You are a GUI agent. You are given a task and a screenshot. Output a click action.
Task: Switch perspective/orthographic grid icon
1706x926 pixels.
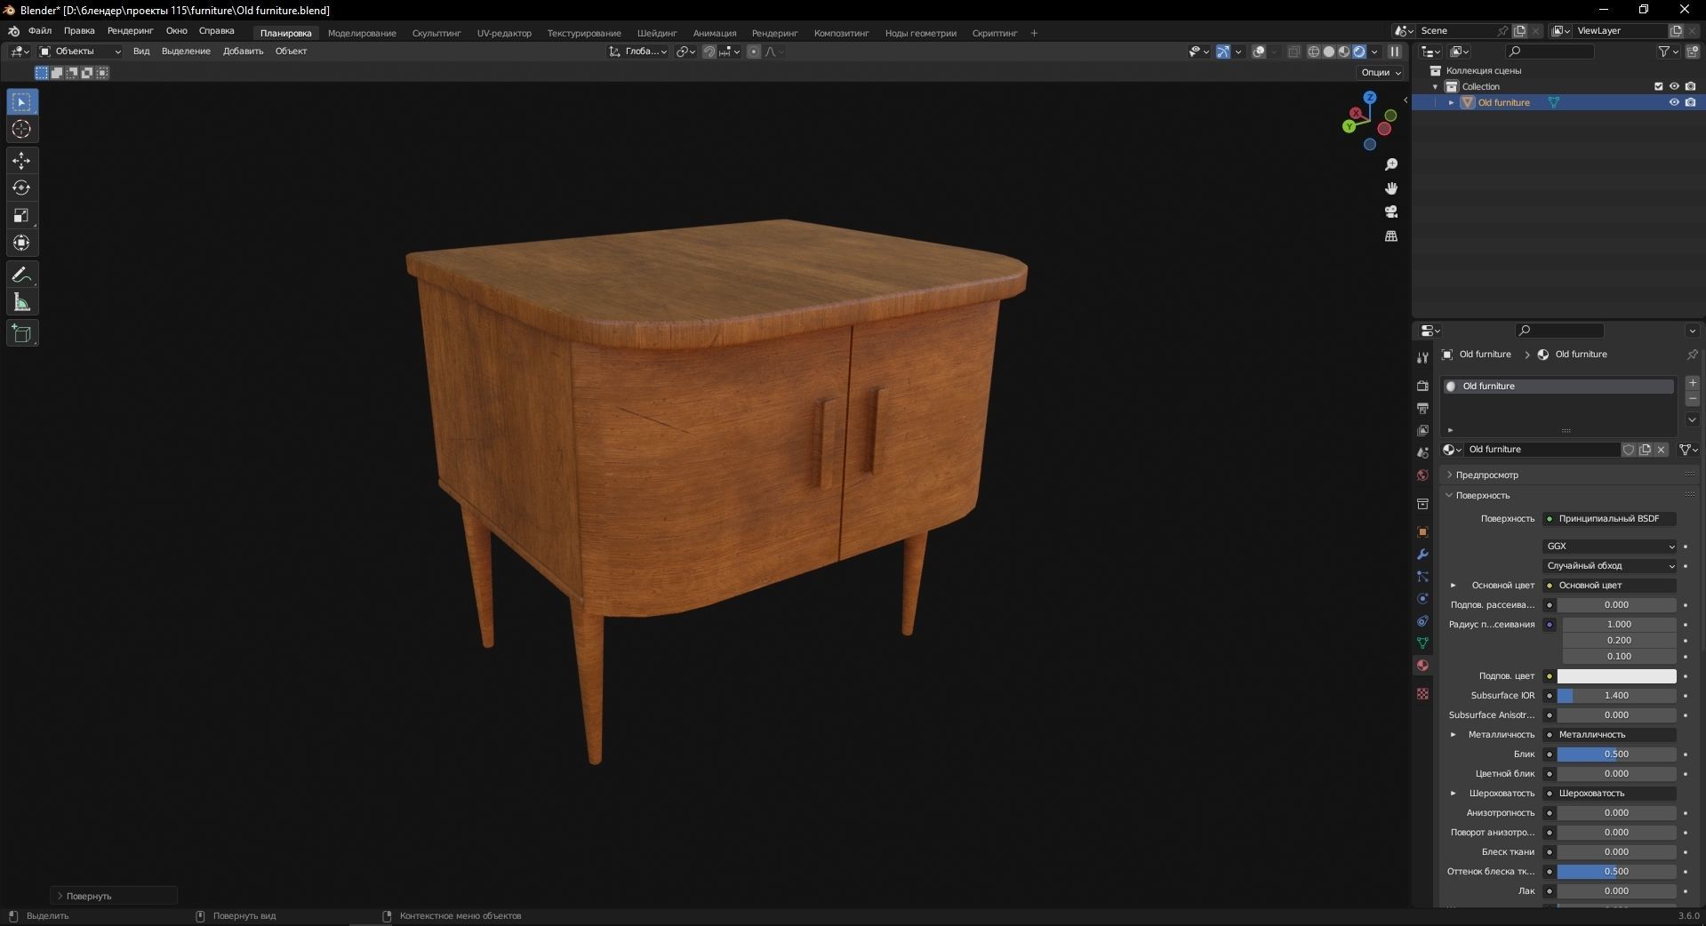tap(1391, 235)
